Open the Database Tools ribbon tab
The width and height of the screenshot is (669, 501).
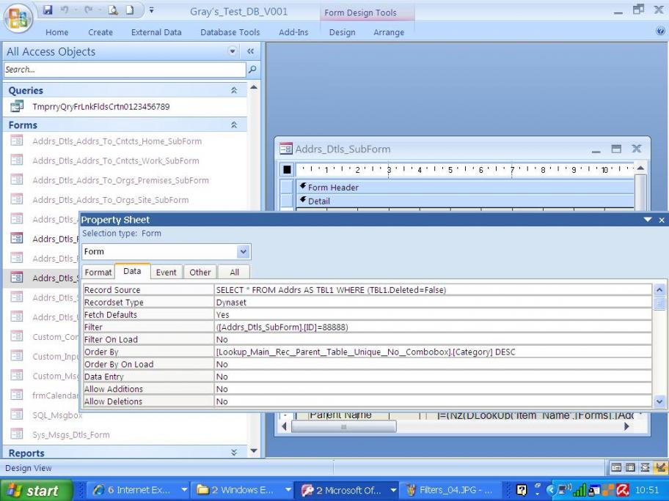click(230, 32)
